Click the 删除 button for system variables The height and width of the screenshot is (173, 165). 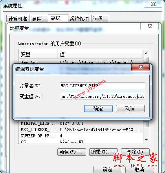coord(135,152)
